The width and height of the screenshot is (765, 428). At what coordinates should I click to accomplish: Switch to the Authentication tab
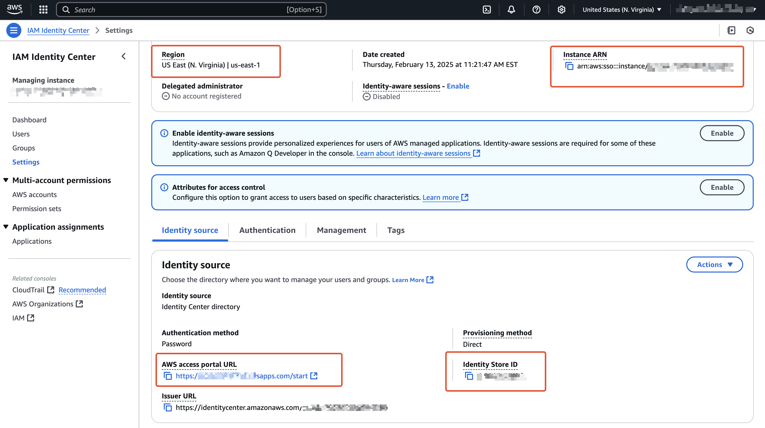coord(267,230)
